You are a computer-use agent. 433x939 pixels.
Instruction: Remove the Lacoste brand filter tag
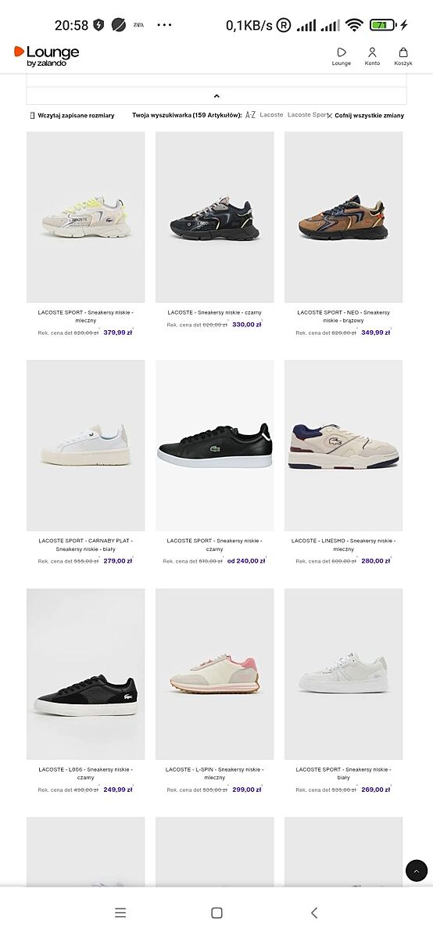click(272, 115)
